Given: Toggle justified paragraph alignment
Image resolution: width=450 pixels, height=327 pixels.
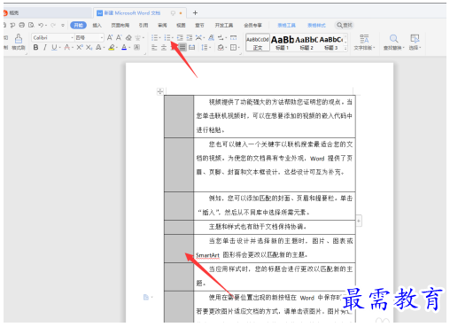Looking at the screenshot, I should pos(182,47).
